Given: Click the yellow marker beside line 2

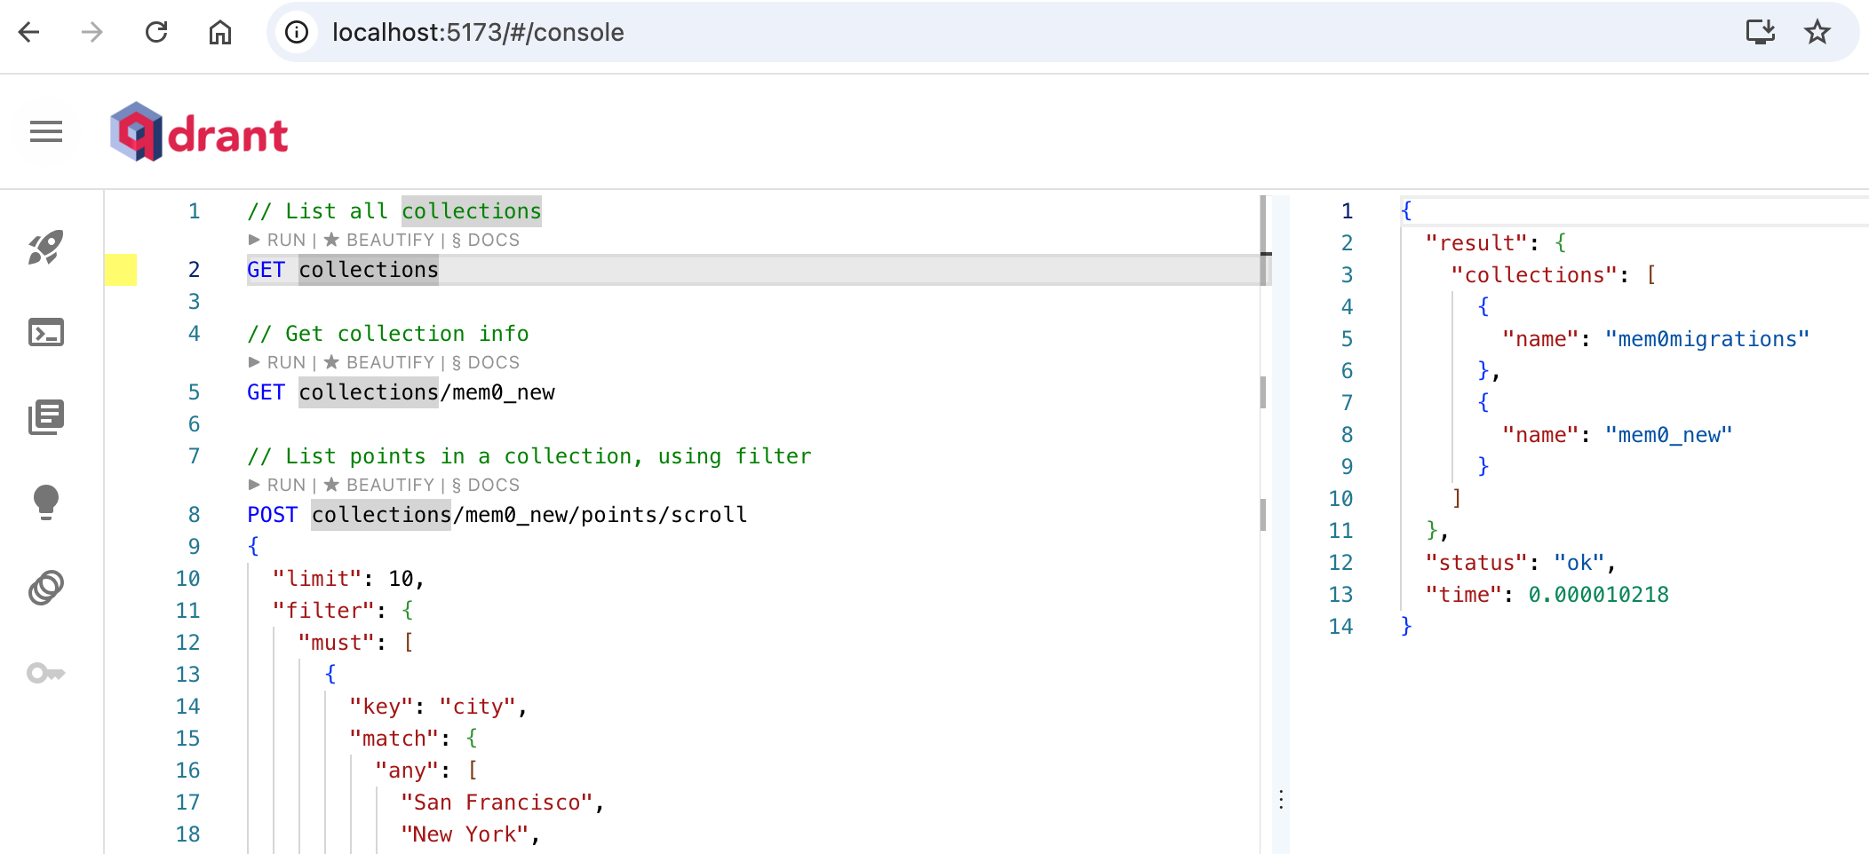Looking at the screenshot, I should 121,270.
